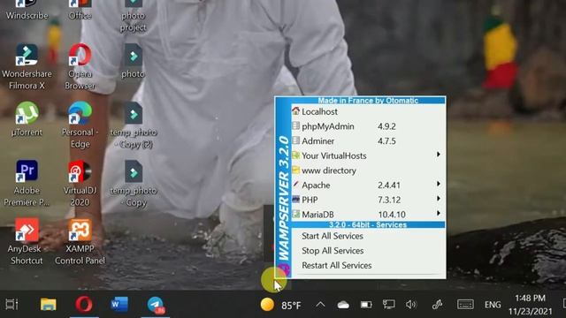
Task: Open network status tray icon
Action: click(389, 305)
